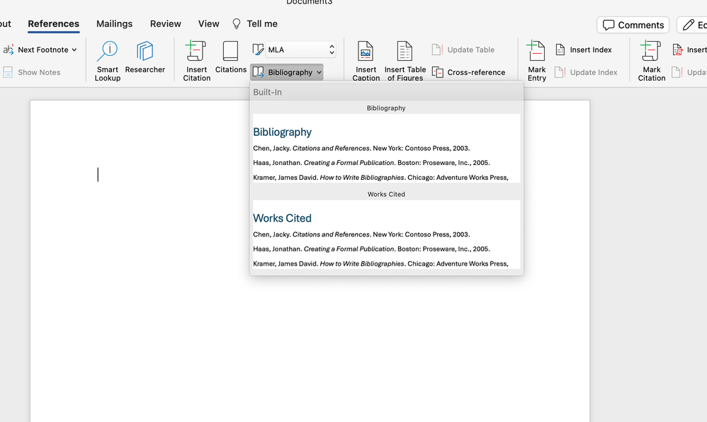Image resolution: width=707 pixels, height=422 pixels.
Task: Click the Editing pencil icon
Action: pos(690,24)
